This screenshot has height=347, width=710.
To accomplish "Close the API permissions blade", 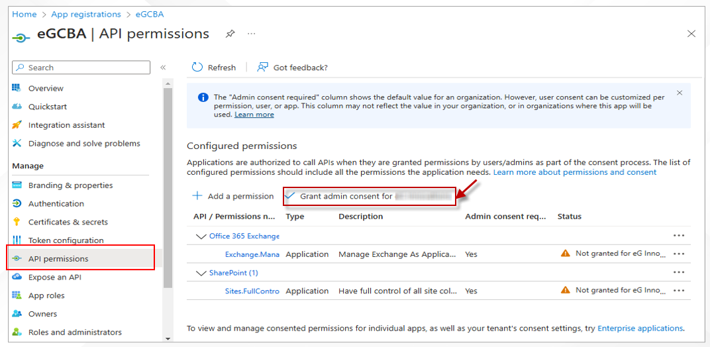I will pyautogui.click(x=691, y=34).
